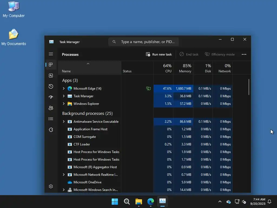The image size is (277, 208).
Task: Click the Run new task button
Action: [159, 54]
